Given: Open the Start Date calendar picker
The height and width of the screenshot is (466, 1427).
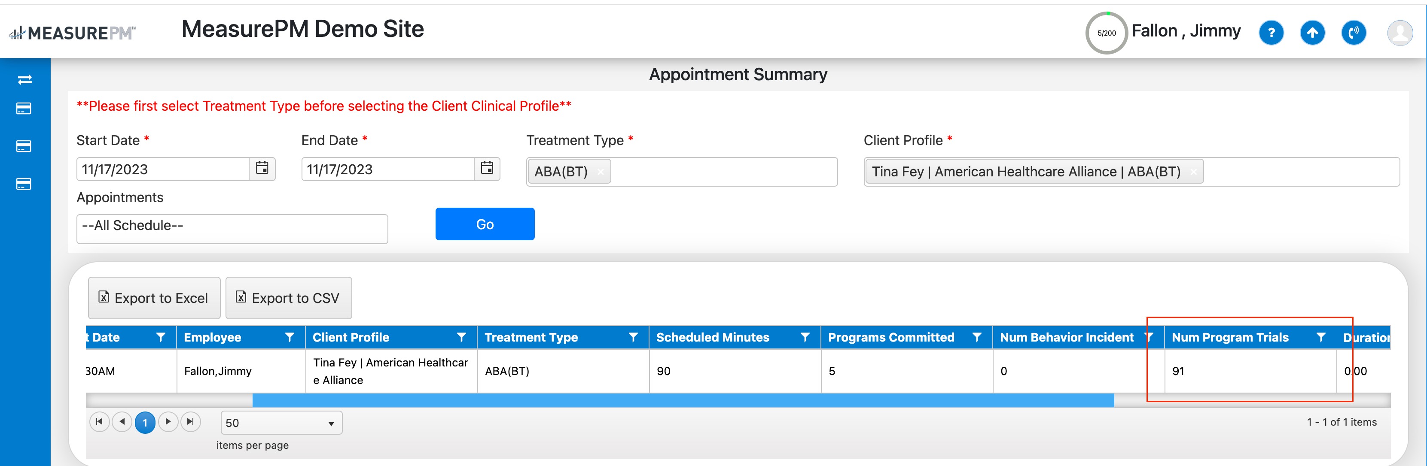Looking at the screenshot, I should click(x=262, y=168).
